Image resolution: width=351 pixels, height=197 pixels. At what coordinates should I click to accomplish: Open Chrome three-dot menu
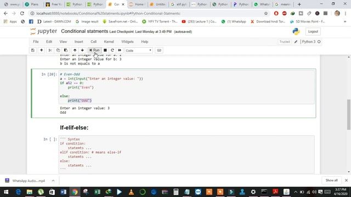346,13
